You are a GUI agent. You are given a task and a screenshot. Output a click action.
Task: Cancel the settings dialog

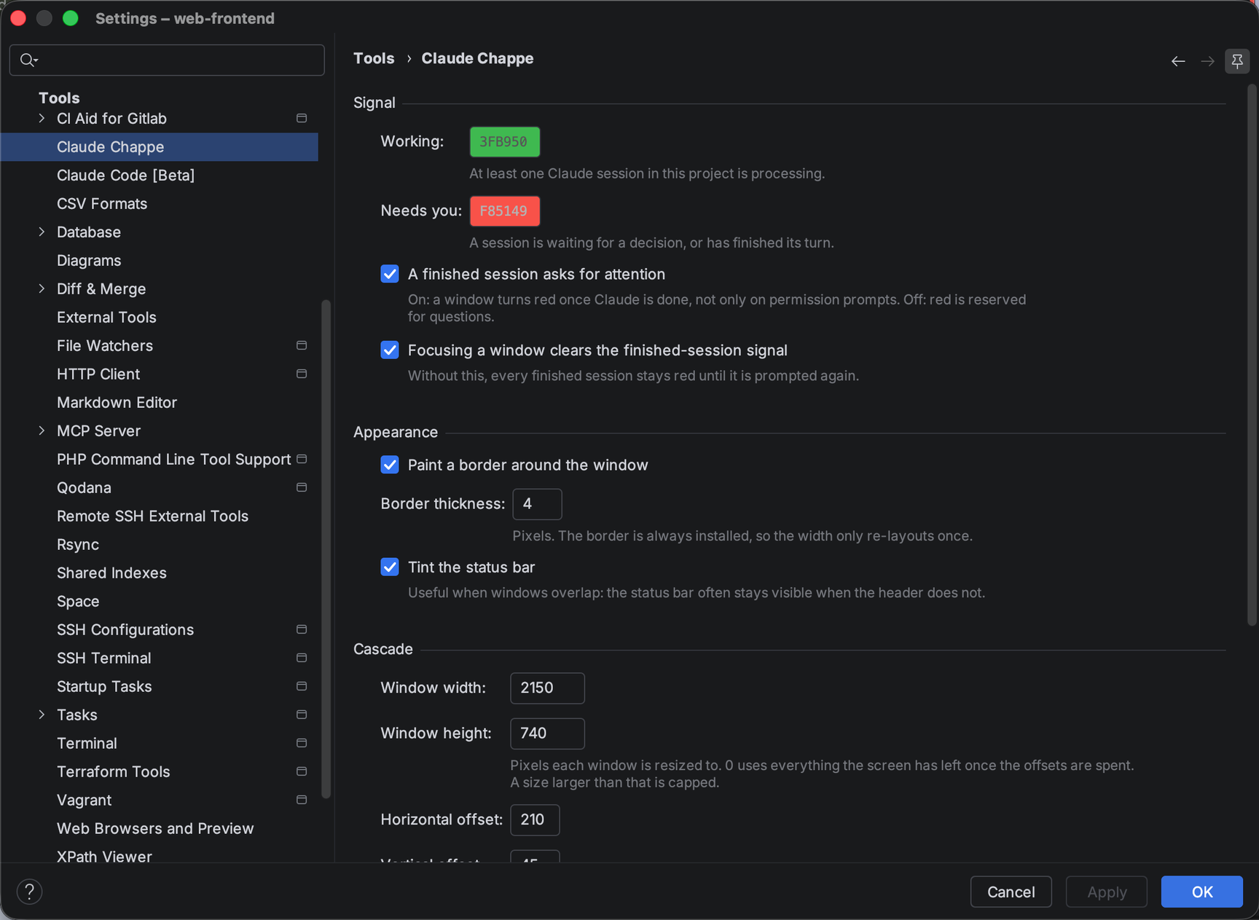pyautogui.click(x=1011, y=892)
